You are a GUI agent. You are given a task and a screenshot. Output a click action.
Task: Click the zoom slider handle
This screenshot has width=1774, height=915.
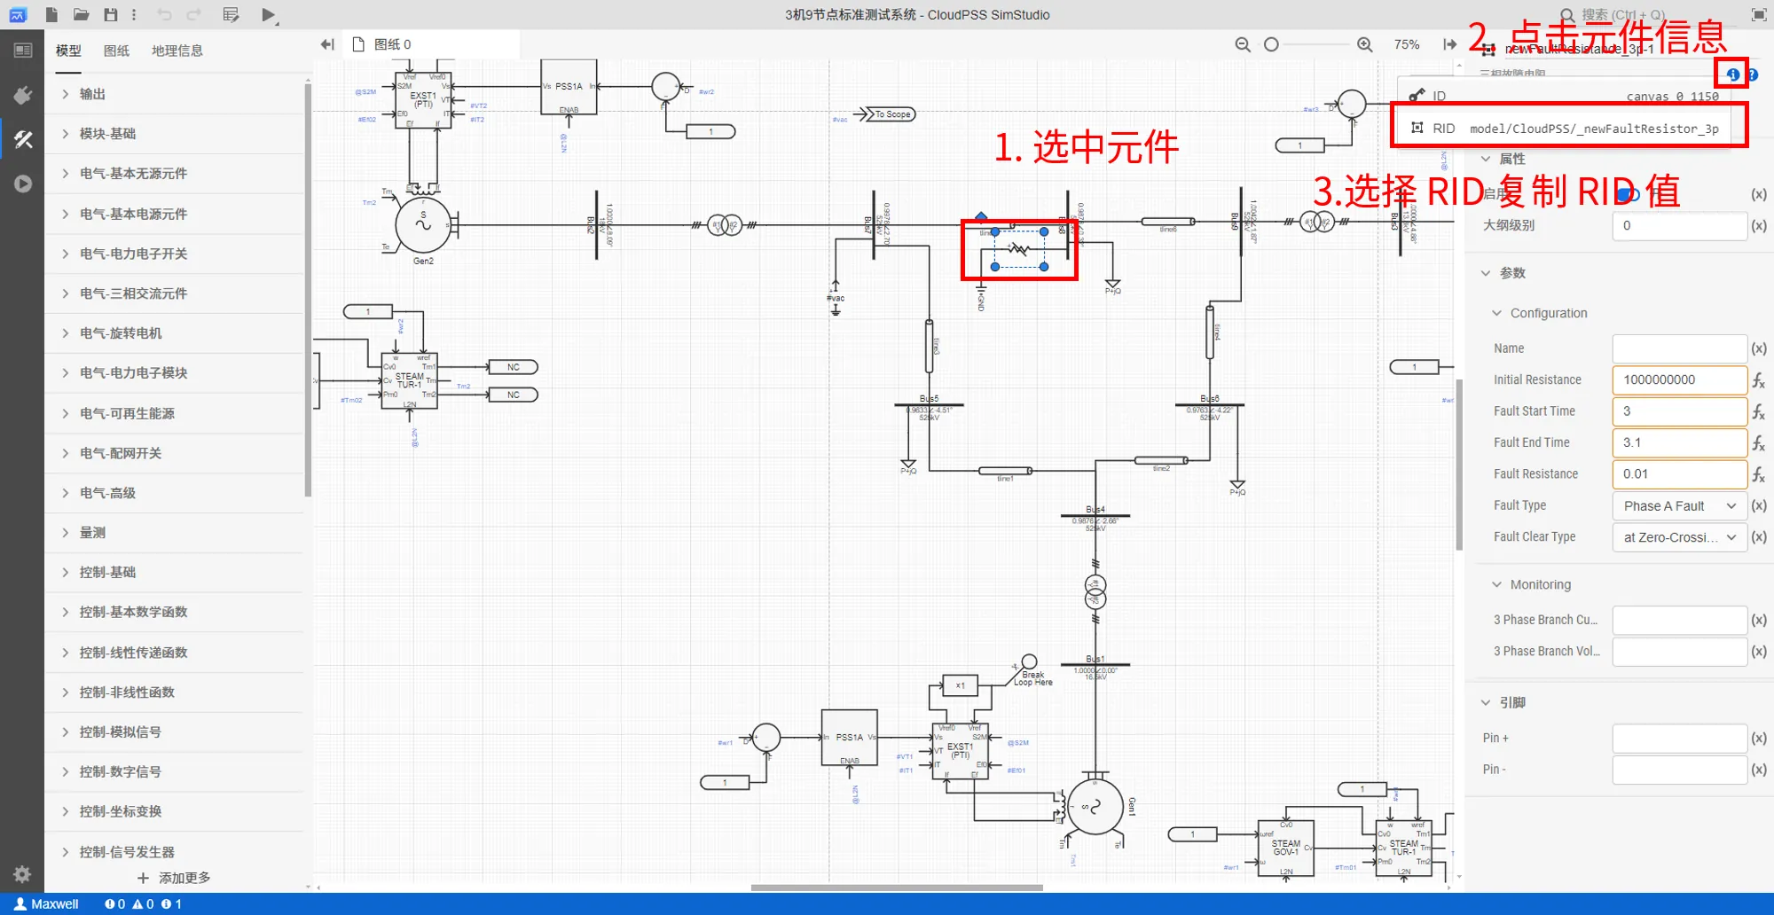pyautogui.click(x=1271, y=44)
